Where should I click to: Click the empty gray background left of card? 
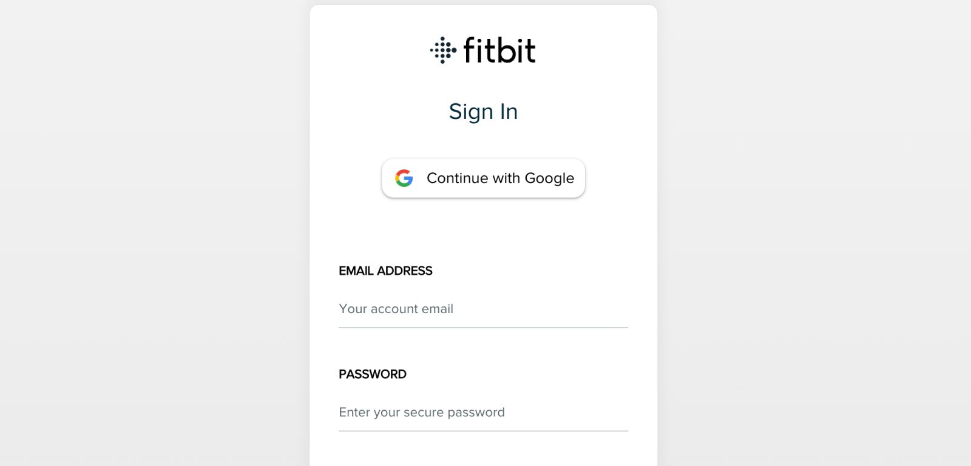pyautogui.click(x=152, y=243)
